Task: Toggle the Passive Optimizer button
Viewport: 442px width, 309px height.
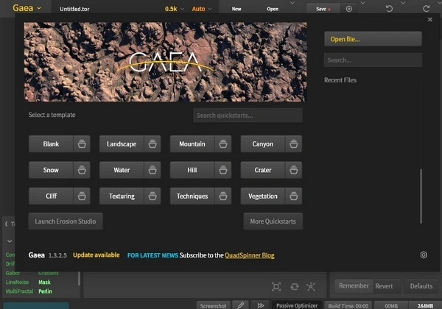Action: pos(296,305)
